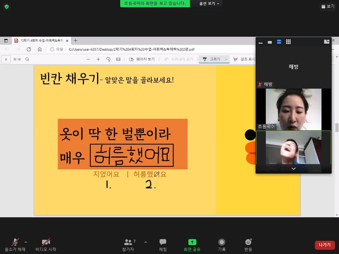339x254 pixels.
Task: Click the green encryption shield icon
Action: (x=7, y=7)
